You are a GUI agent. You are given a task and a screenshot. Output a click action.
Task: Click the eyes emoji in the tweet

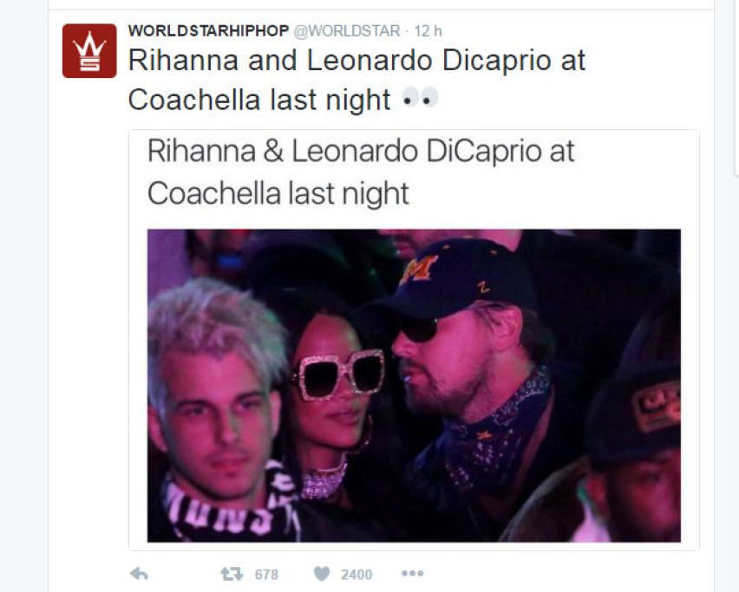click(420, 98)
